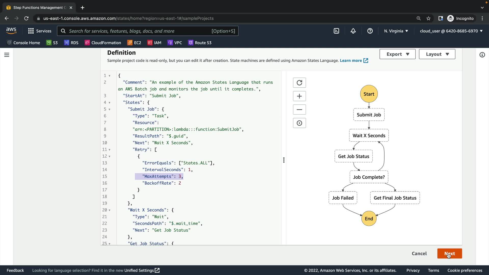
Task: Open the CloudFormation bookmark shortcut
Action: pyautogui.click(x=103, y=43)
